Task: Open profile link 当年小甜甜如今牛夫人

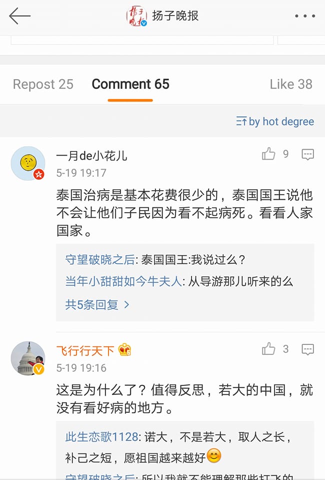Action: click(x=123, y=281)
